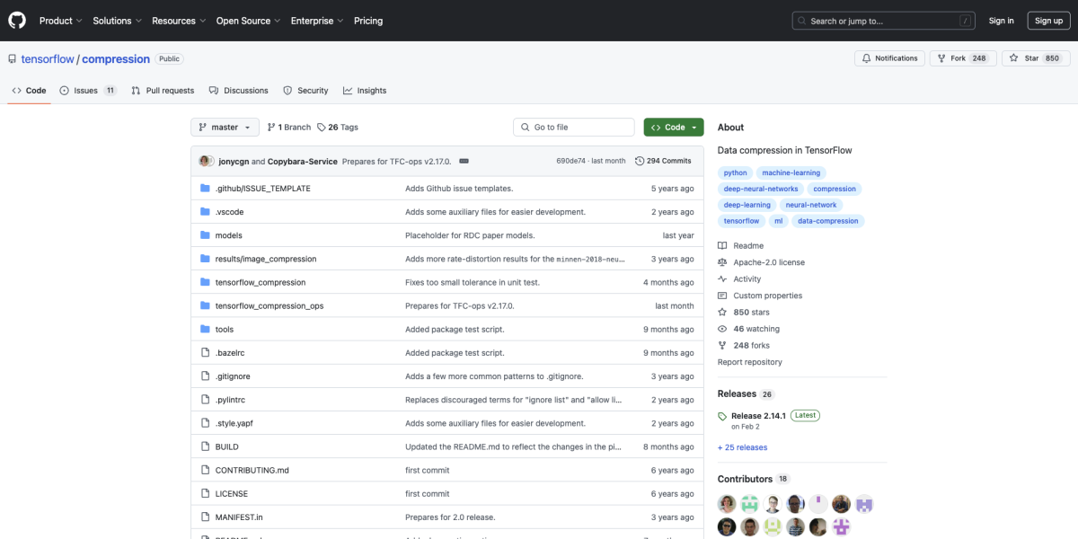Image resolution: width=1078 pixels, height=539 pixels.
Task: Open the master branch dropdown
Action: (x=225, y=128)
